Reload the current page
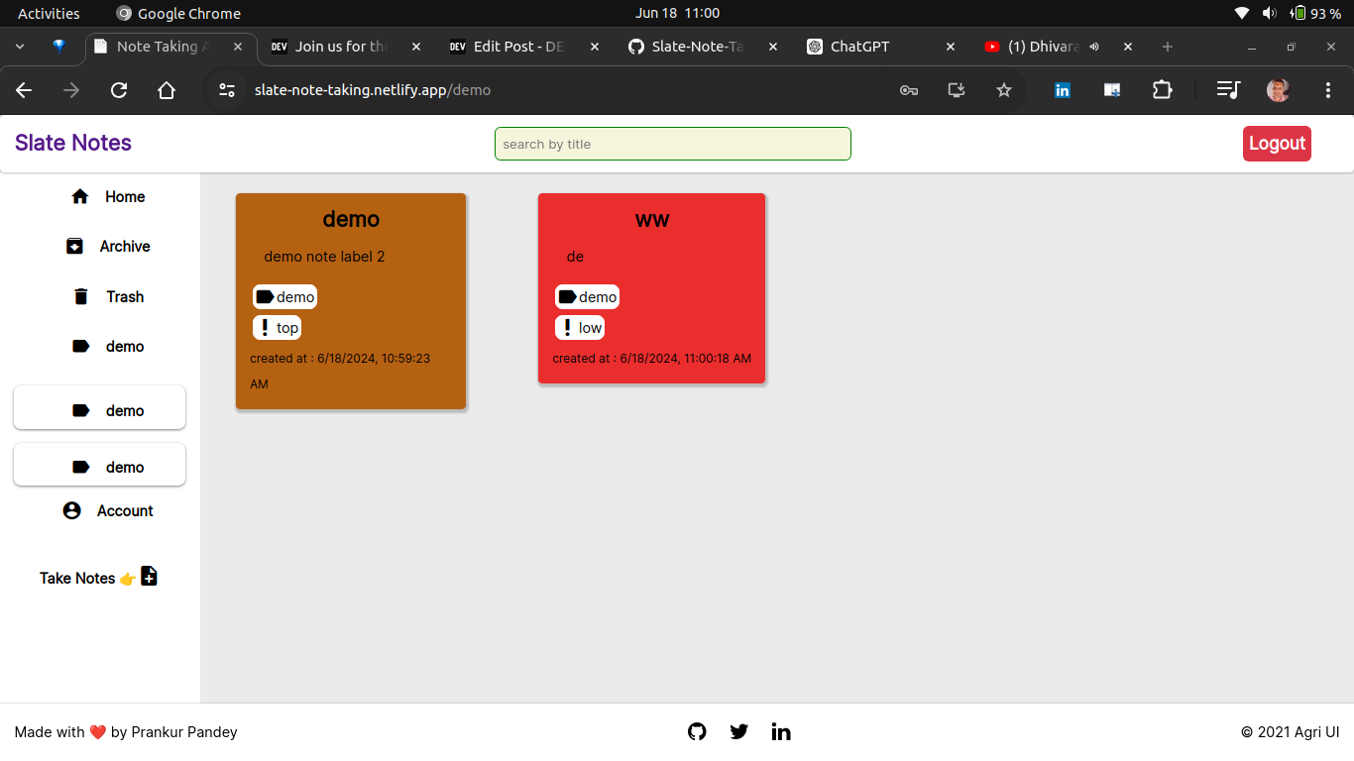 (119, 90)
